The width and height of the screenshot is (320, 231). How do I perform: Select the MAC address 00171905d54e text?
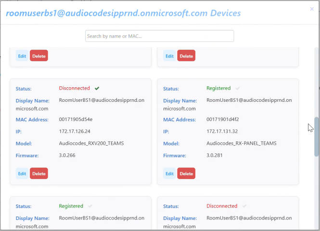76,120
